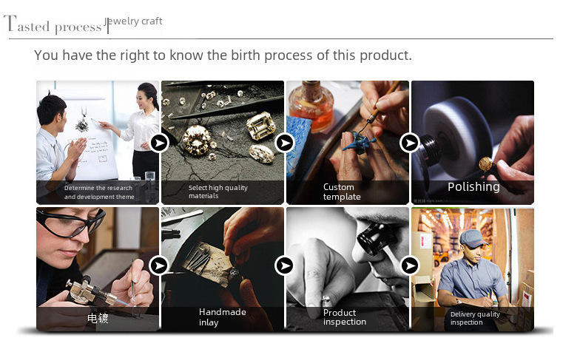
Task: Click the Polishing caption label
Action: click(x=473, y=187)
